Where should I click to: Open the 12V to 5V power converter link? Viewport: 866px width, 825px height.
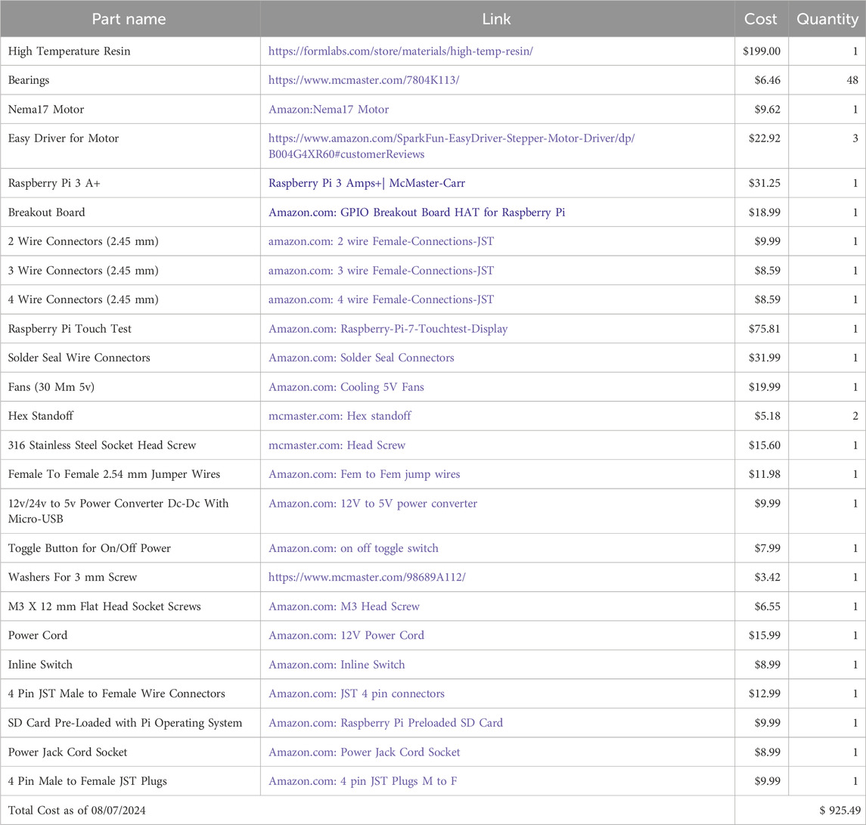tap(373, 504)
